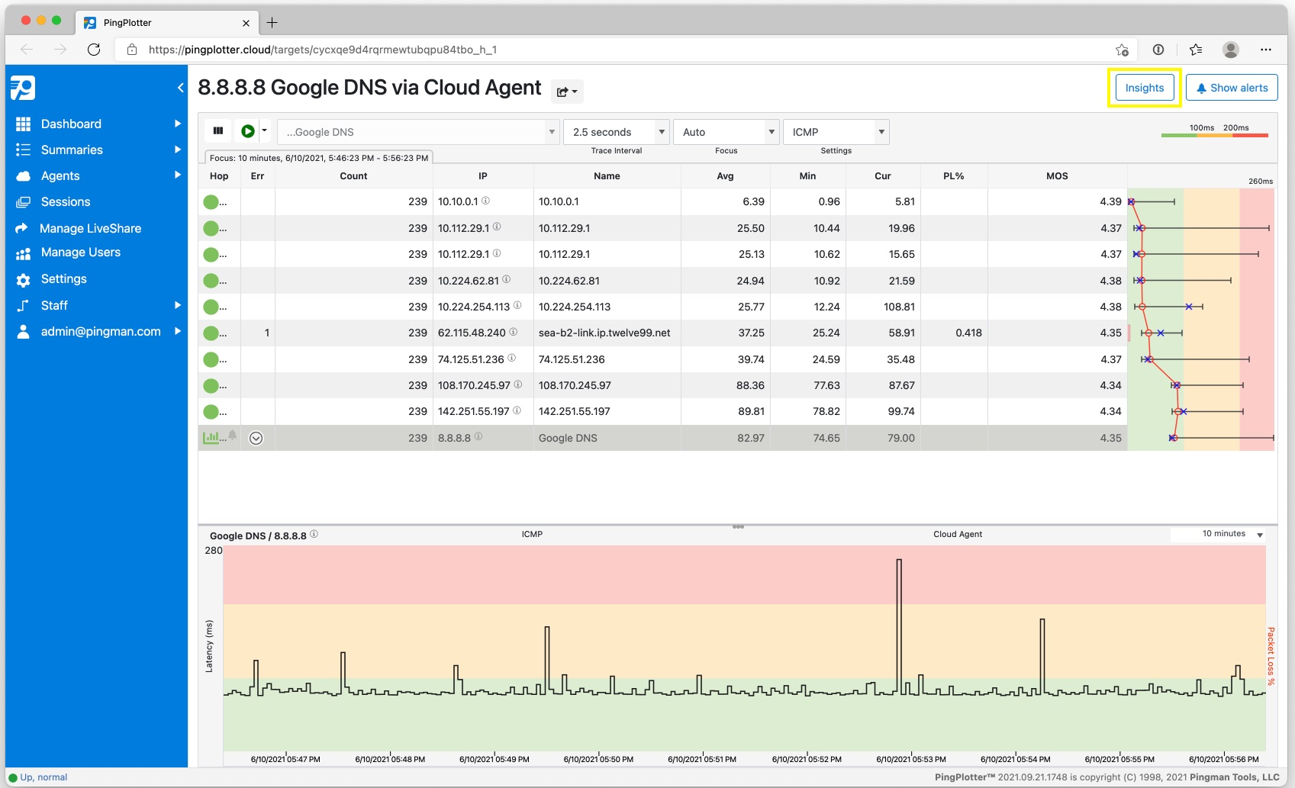Sort the table by MOS column
Screen dimensions: 1295x788
tap(1057, 176)
